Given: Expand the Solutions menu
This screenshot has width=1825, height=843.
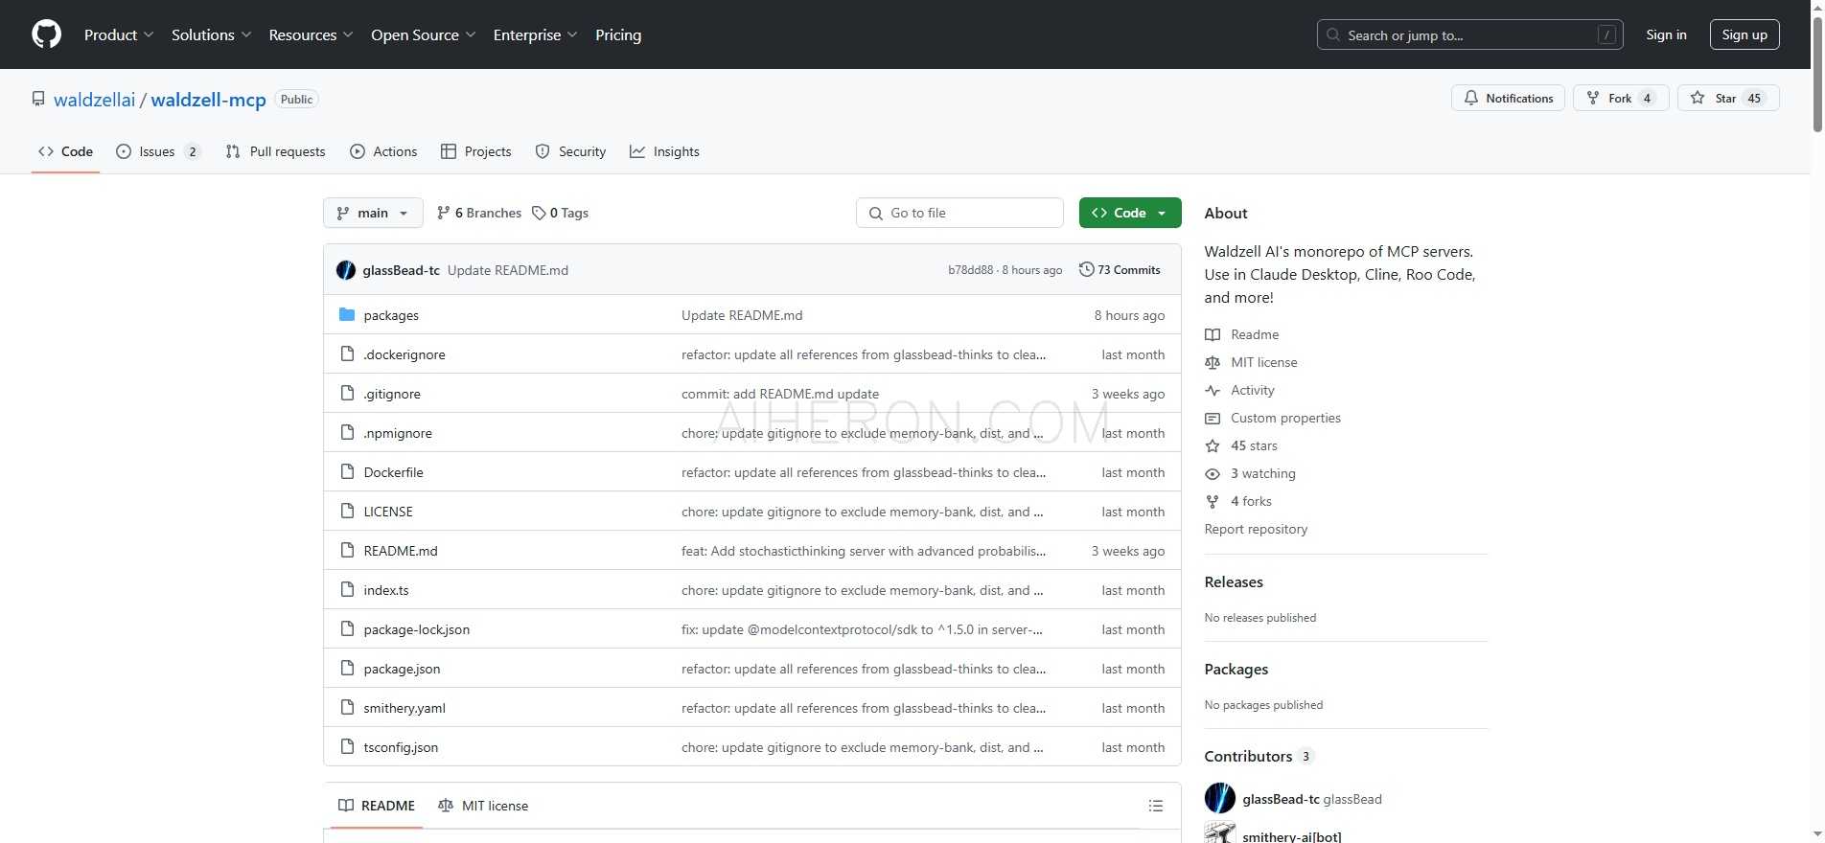Looking at the screenshot, I should point(211,34).
